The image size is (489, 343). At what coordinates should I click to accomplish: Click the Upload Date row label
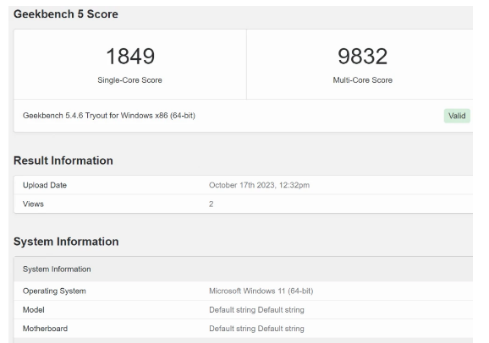coord(45,185)
